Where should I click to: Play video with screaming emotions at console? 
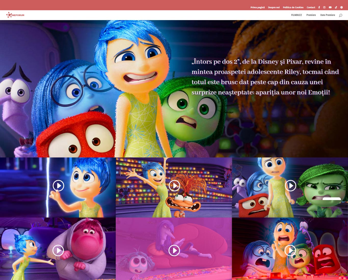(x=290, y=250)
